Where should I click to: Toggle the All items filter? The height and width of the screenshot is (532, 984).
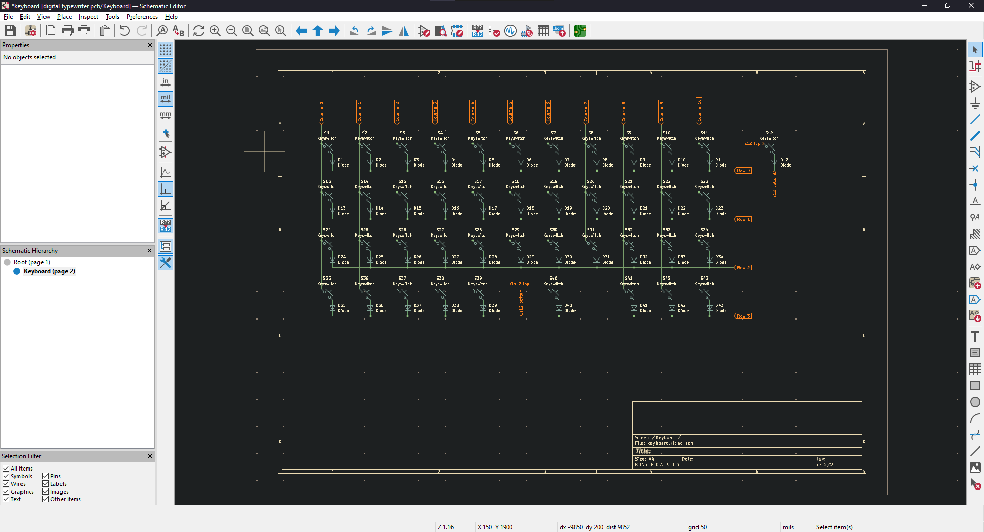7,468
